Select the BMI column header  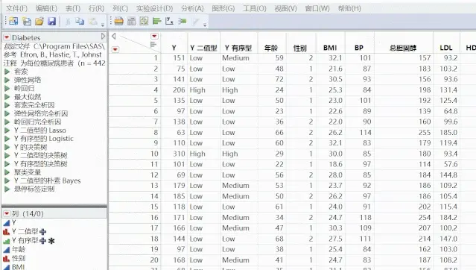[330, 48]
